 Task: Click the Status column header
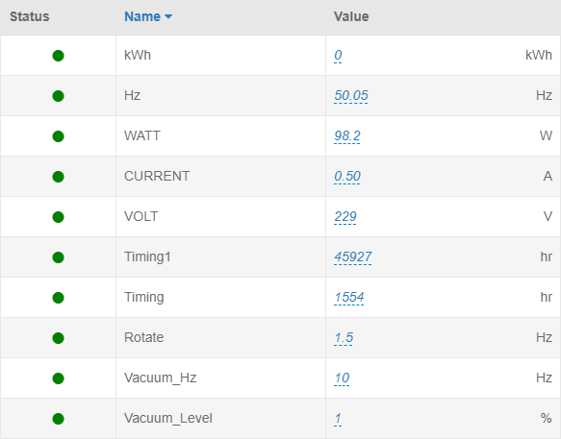point(29,16)
